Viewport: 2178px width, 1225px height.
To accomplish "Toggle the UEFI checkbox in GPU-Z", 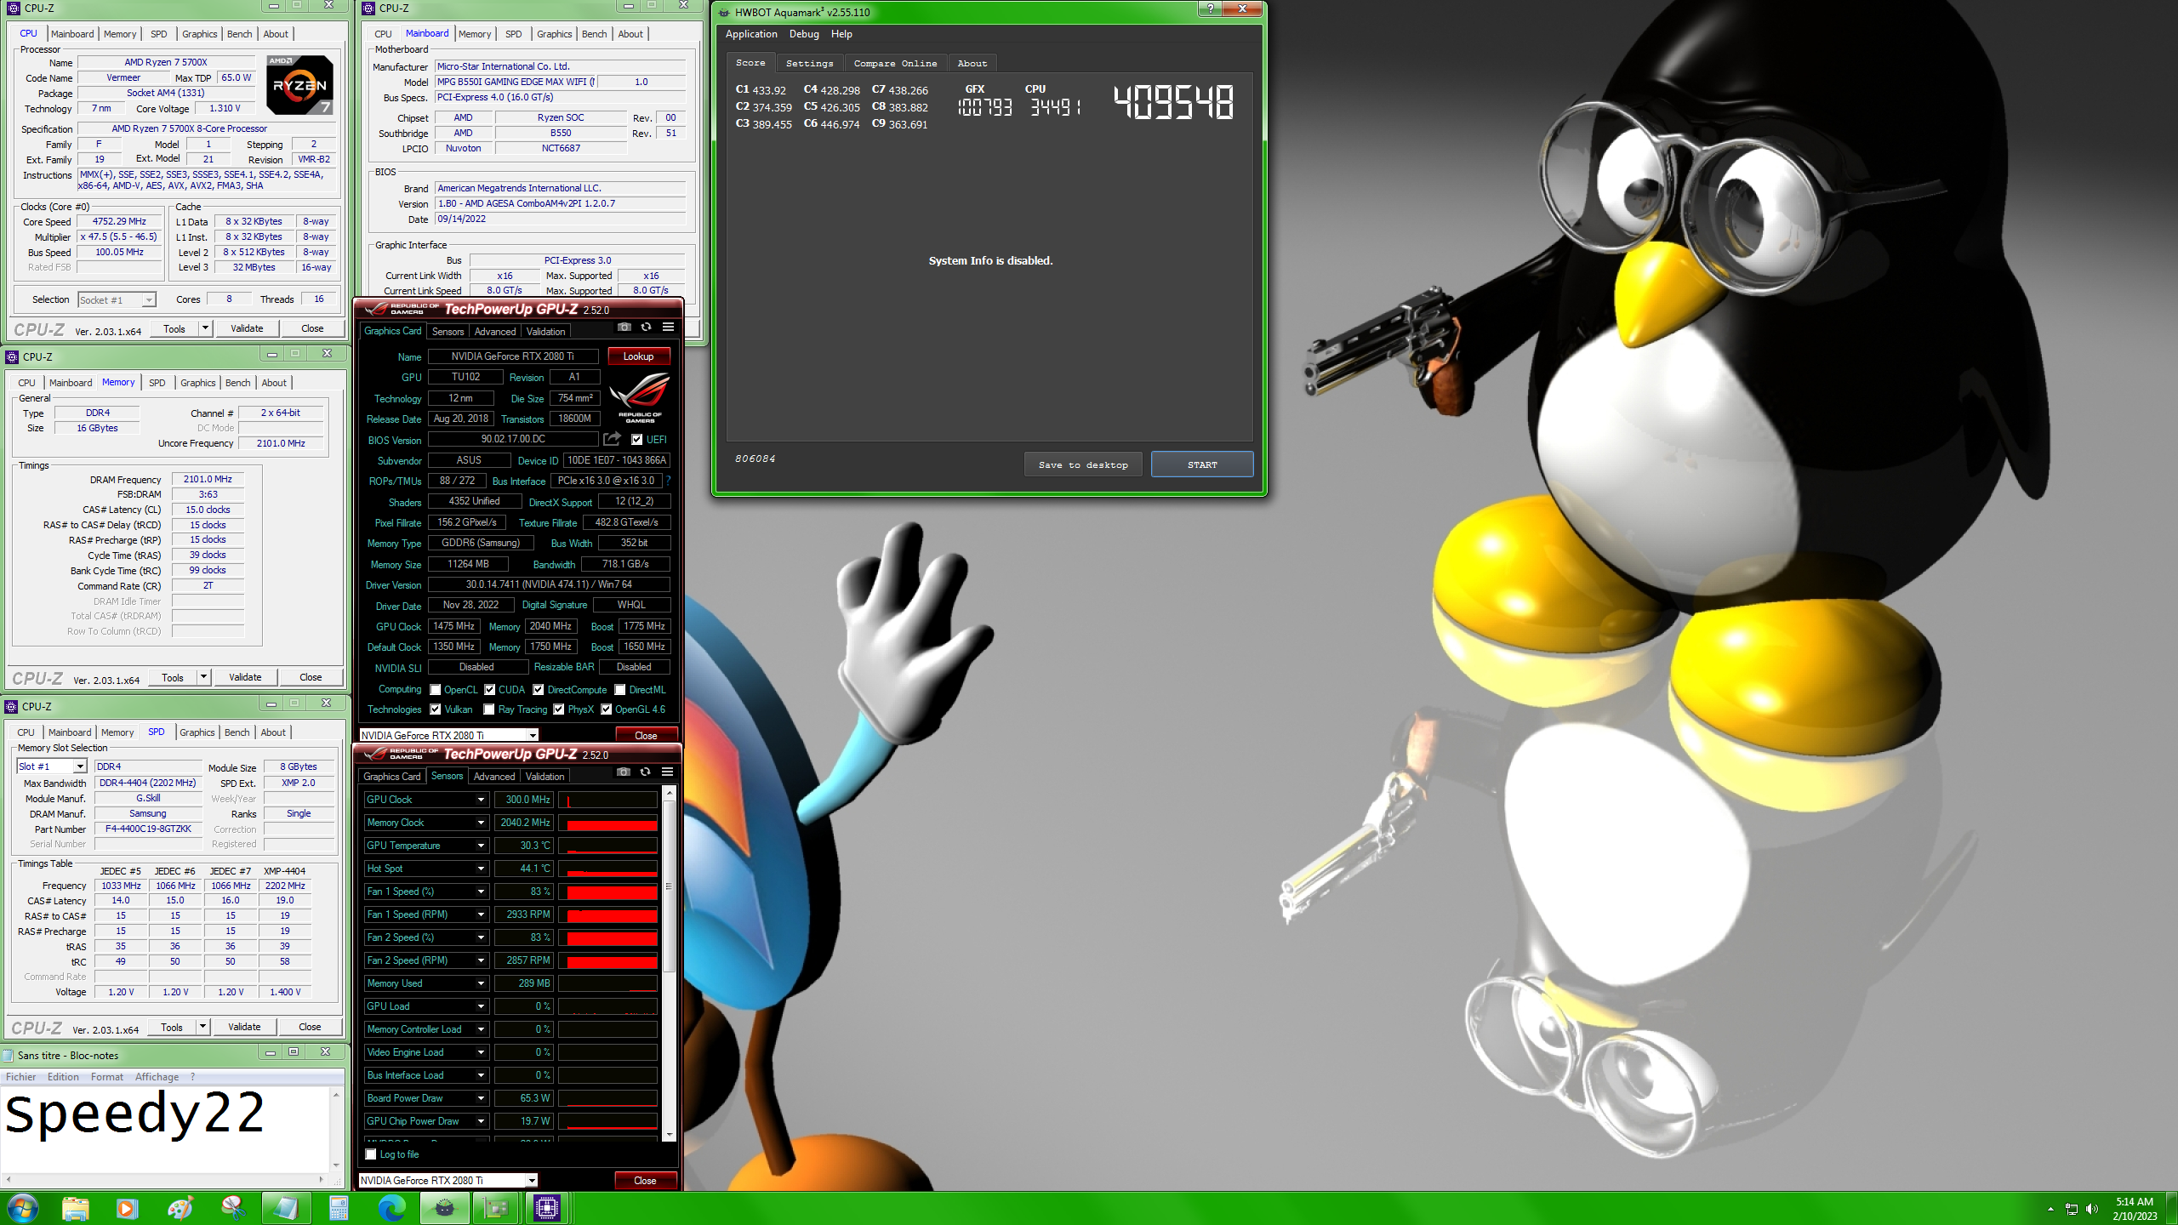I will tap(636, 440).
